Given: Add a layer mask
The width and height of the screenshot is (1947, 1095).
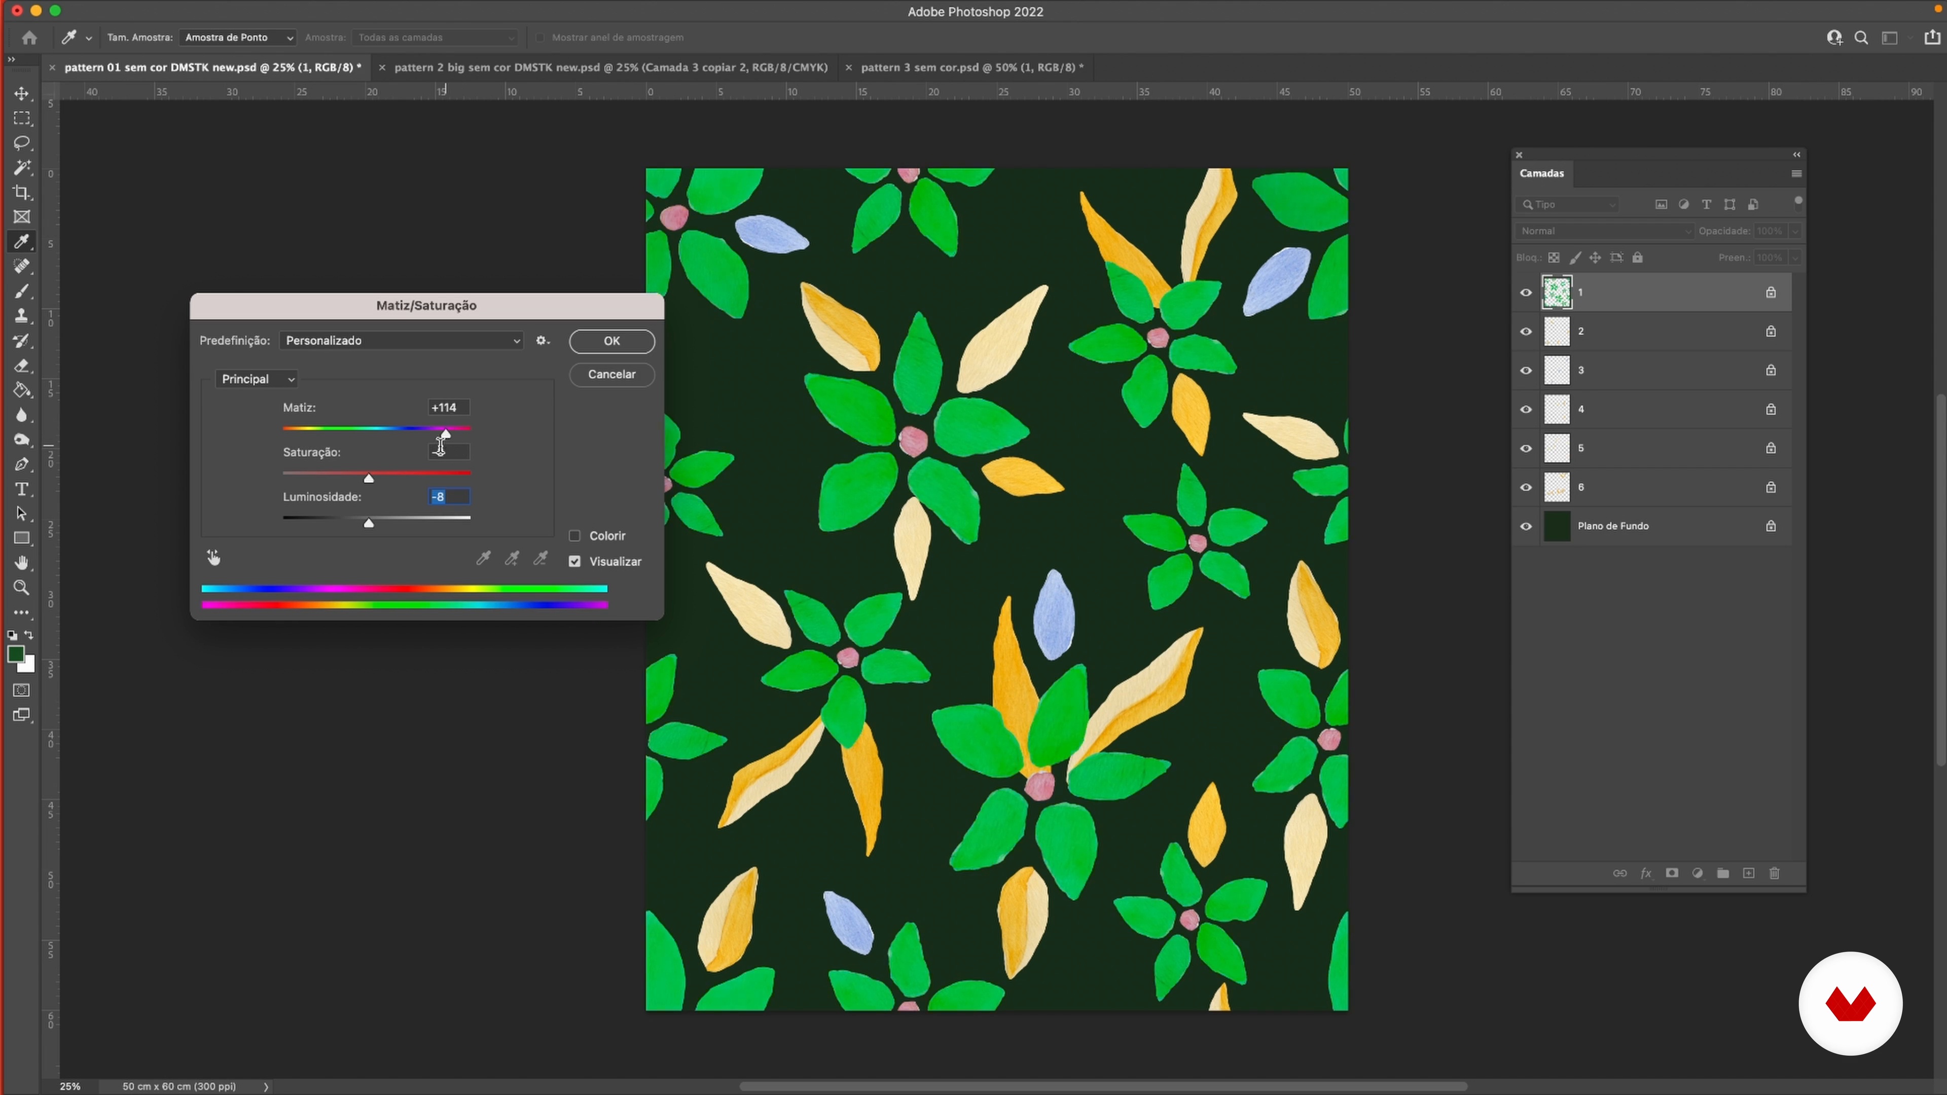Looking at the screenshot, I should click(1672, 873).
